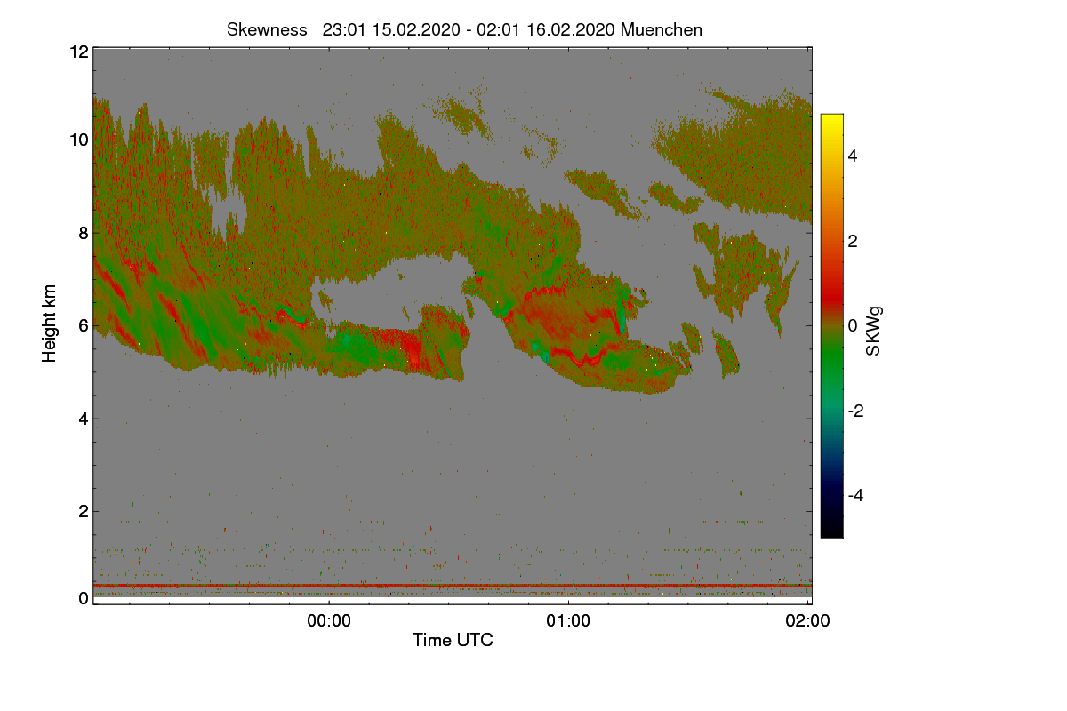Screen dimensions: 1067x711
Task: Click the 12 km height tick label
Action: click(78, 52)
